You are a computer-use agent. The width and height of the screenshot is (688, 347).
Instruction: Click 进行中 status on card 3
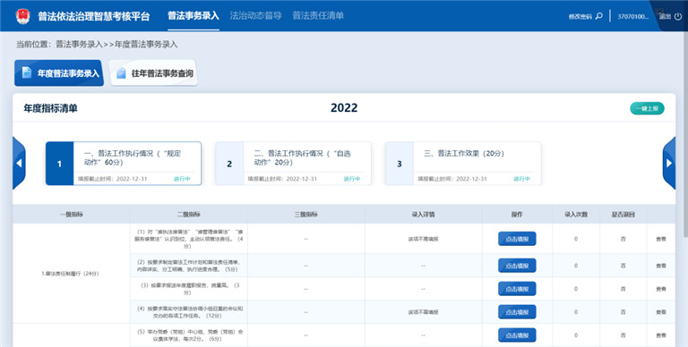521,179
